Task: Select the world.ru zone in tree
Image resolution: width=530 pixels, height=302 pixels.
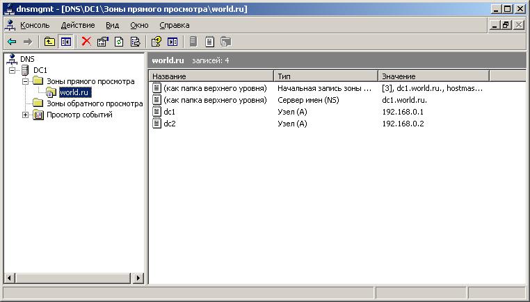Action: point(74,92)
